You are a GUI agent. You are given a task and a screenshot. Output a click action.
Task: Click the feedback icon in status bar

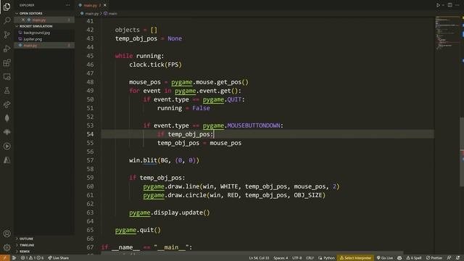click(449, 258)
